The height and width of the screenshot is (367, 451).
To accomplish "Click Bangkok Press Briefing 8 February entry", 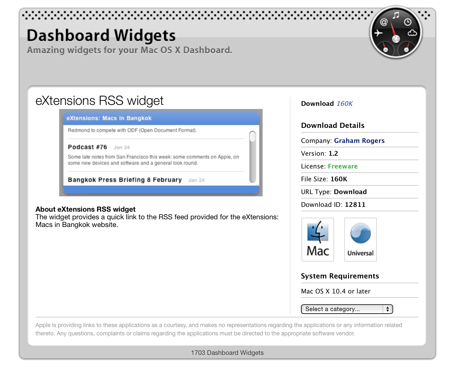I will click(x=125, y=180).
